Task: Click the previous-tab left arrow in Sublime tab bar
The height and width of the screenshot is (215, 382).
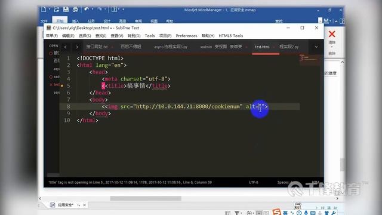Action: [x=65, y=47]
